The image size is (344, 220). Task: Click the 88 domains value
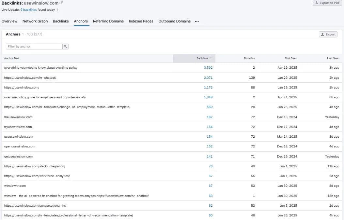(x=253, y=87)
